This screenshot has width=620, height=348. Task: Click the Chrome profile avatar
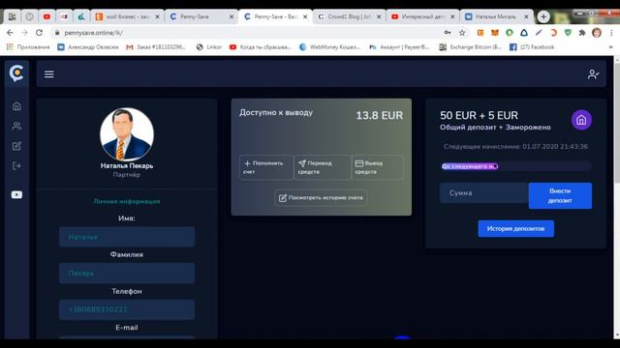[597, 33]
